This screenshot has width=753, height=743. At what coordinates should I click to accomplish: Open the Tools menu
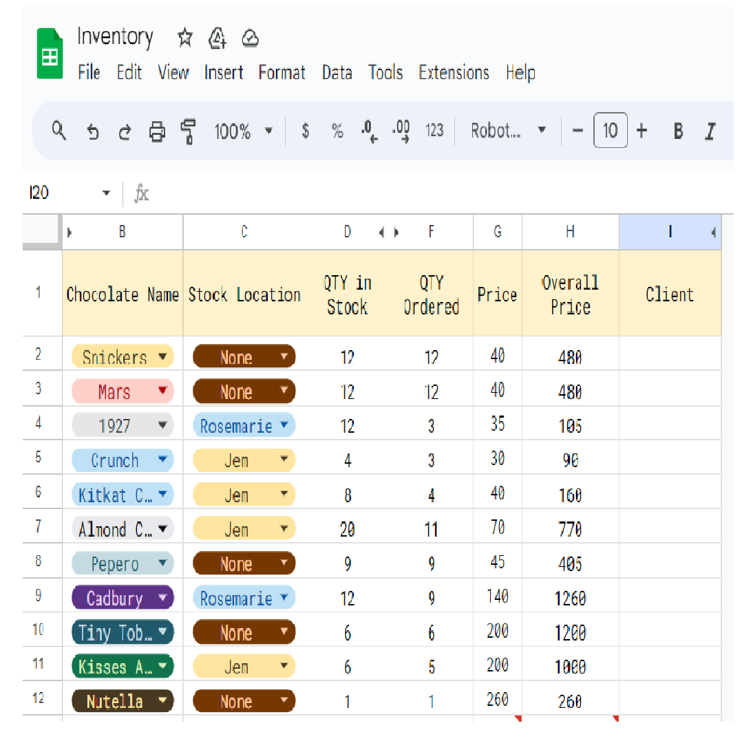(385, 72)
